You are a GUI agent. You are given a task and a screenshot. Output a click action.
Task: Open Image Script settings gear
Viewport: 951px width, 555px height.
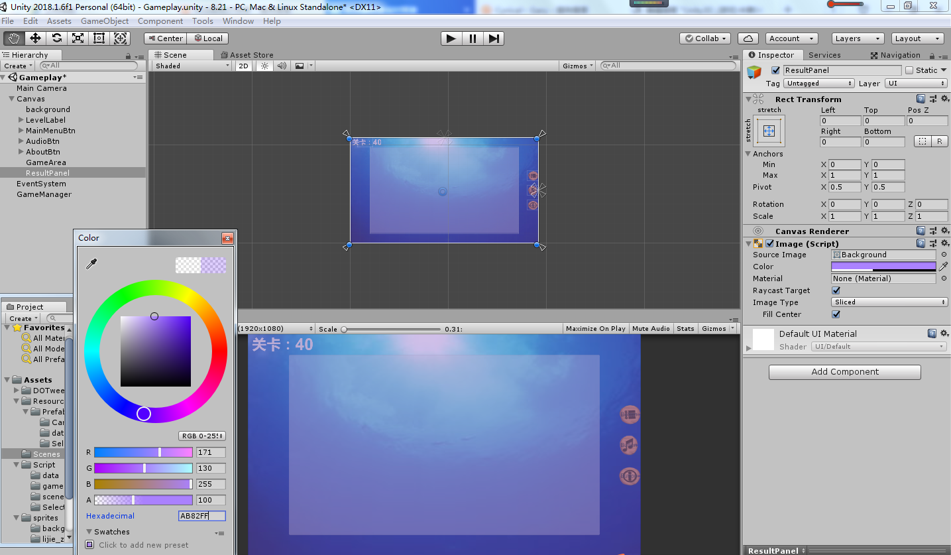944,243
